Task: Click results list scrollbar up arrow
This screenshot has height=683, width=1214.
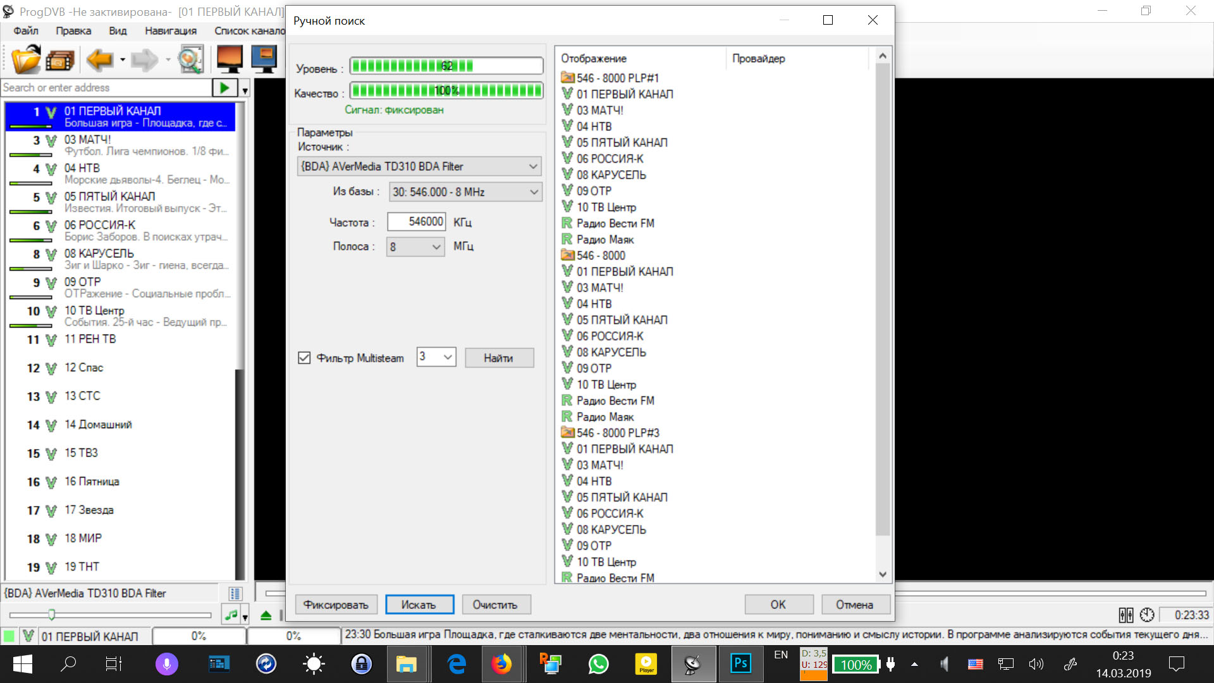Action: (x=883, y=56)
